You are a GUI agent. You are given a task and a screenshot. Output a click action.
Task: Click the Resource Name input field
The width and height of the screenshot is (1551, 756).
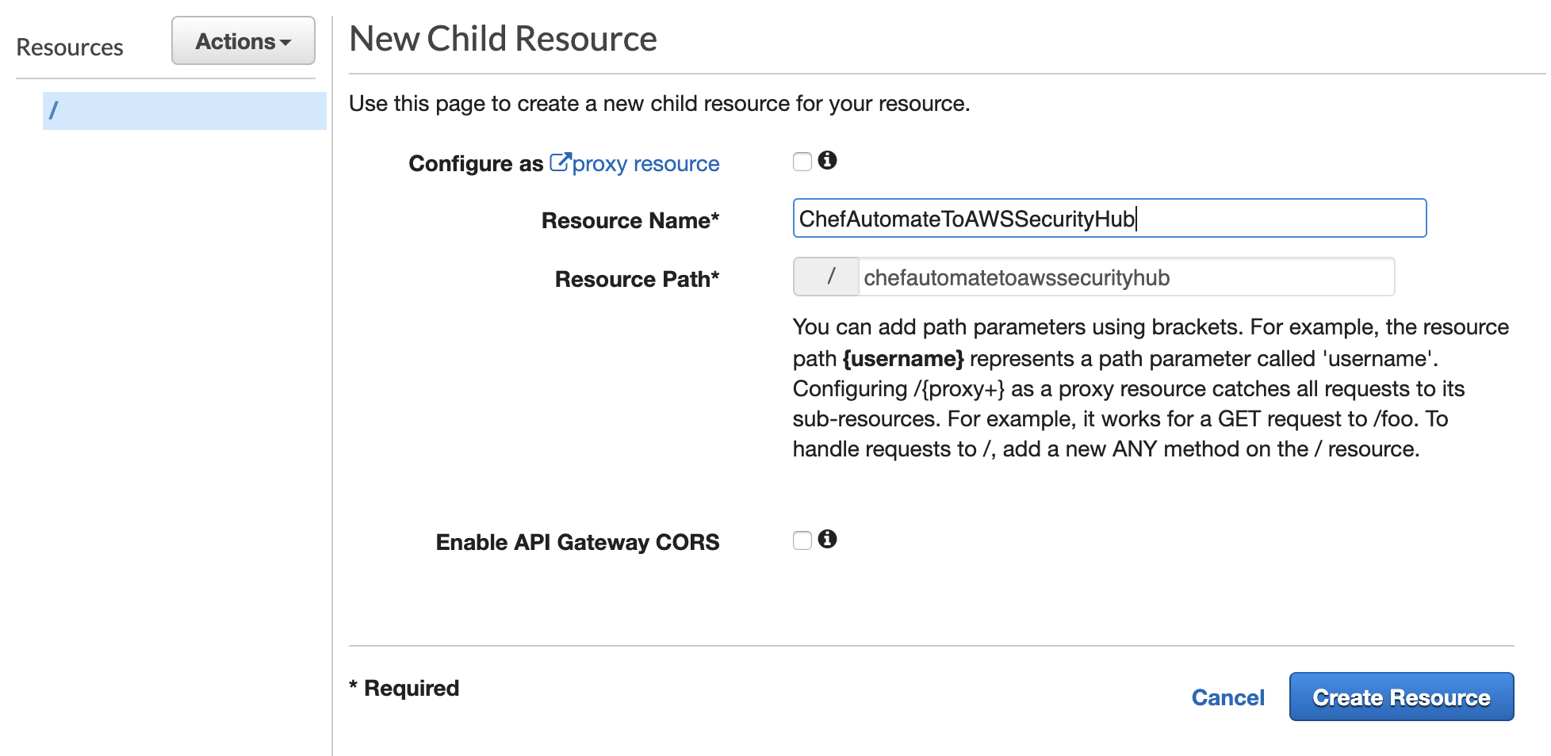pyautogui.click(x=1109, y=218)
